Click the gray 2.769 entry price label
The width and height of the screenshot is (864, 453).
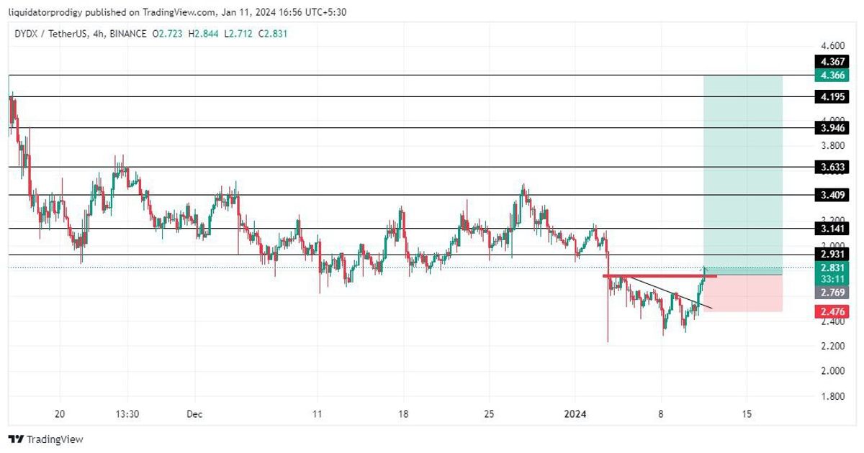coord(832,293)
